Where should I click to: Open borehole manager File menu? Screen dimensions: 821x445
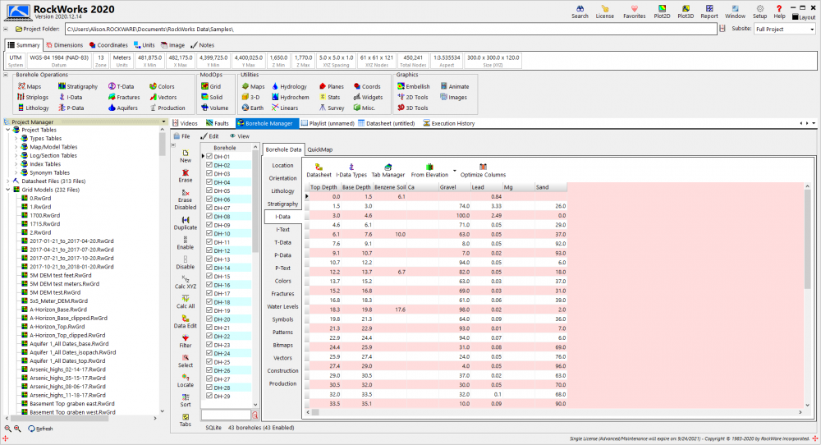[181, 136]
